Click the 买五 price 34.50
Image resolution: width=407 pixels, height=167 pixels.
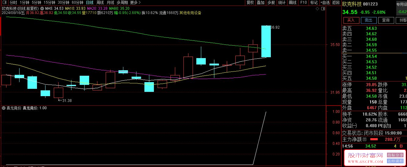[371, 78]
